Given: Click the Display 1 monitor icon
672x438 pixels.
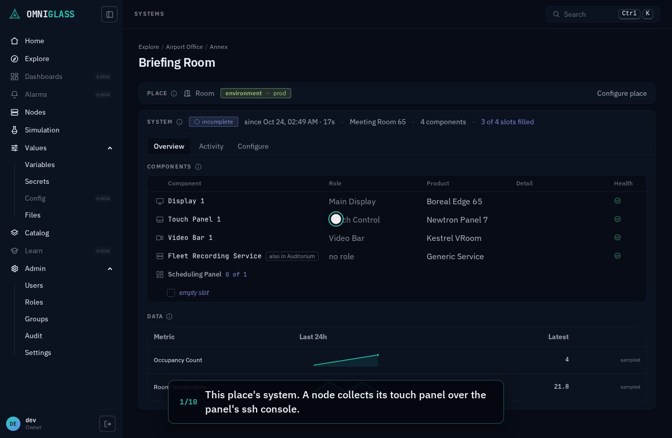Looking at the screenshot, I should (160, 201).
